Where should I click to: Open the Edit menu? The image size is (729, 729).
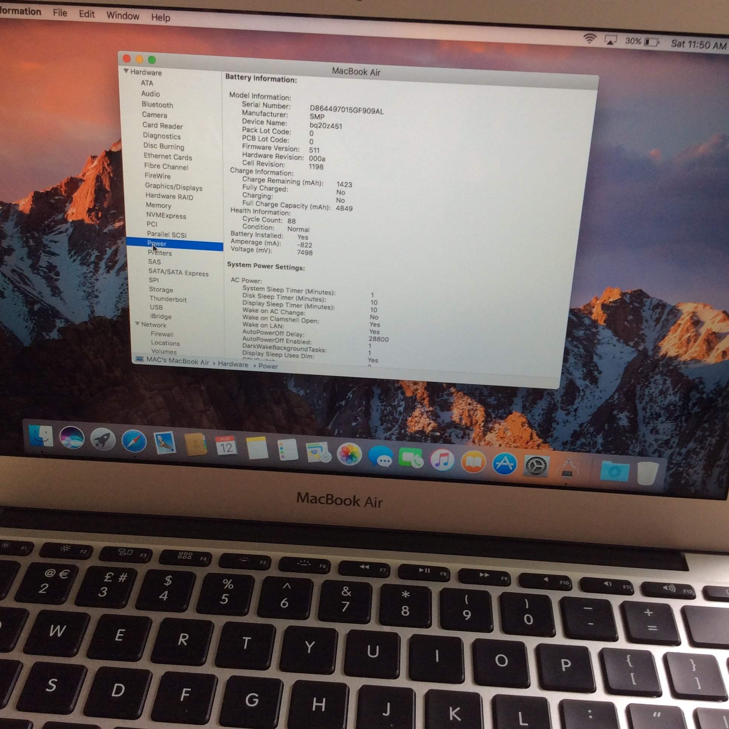[x=87, y=14]
